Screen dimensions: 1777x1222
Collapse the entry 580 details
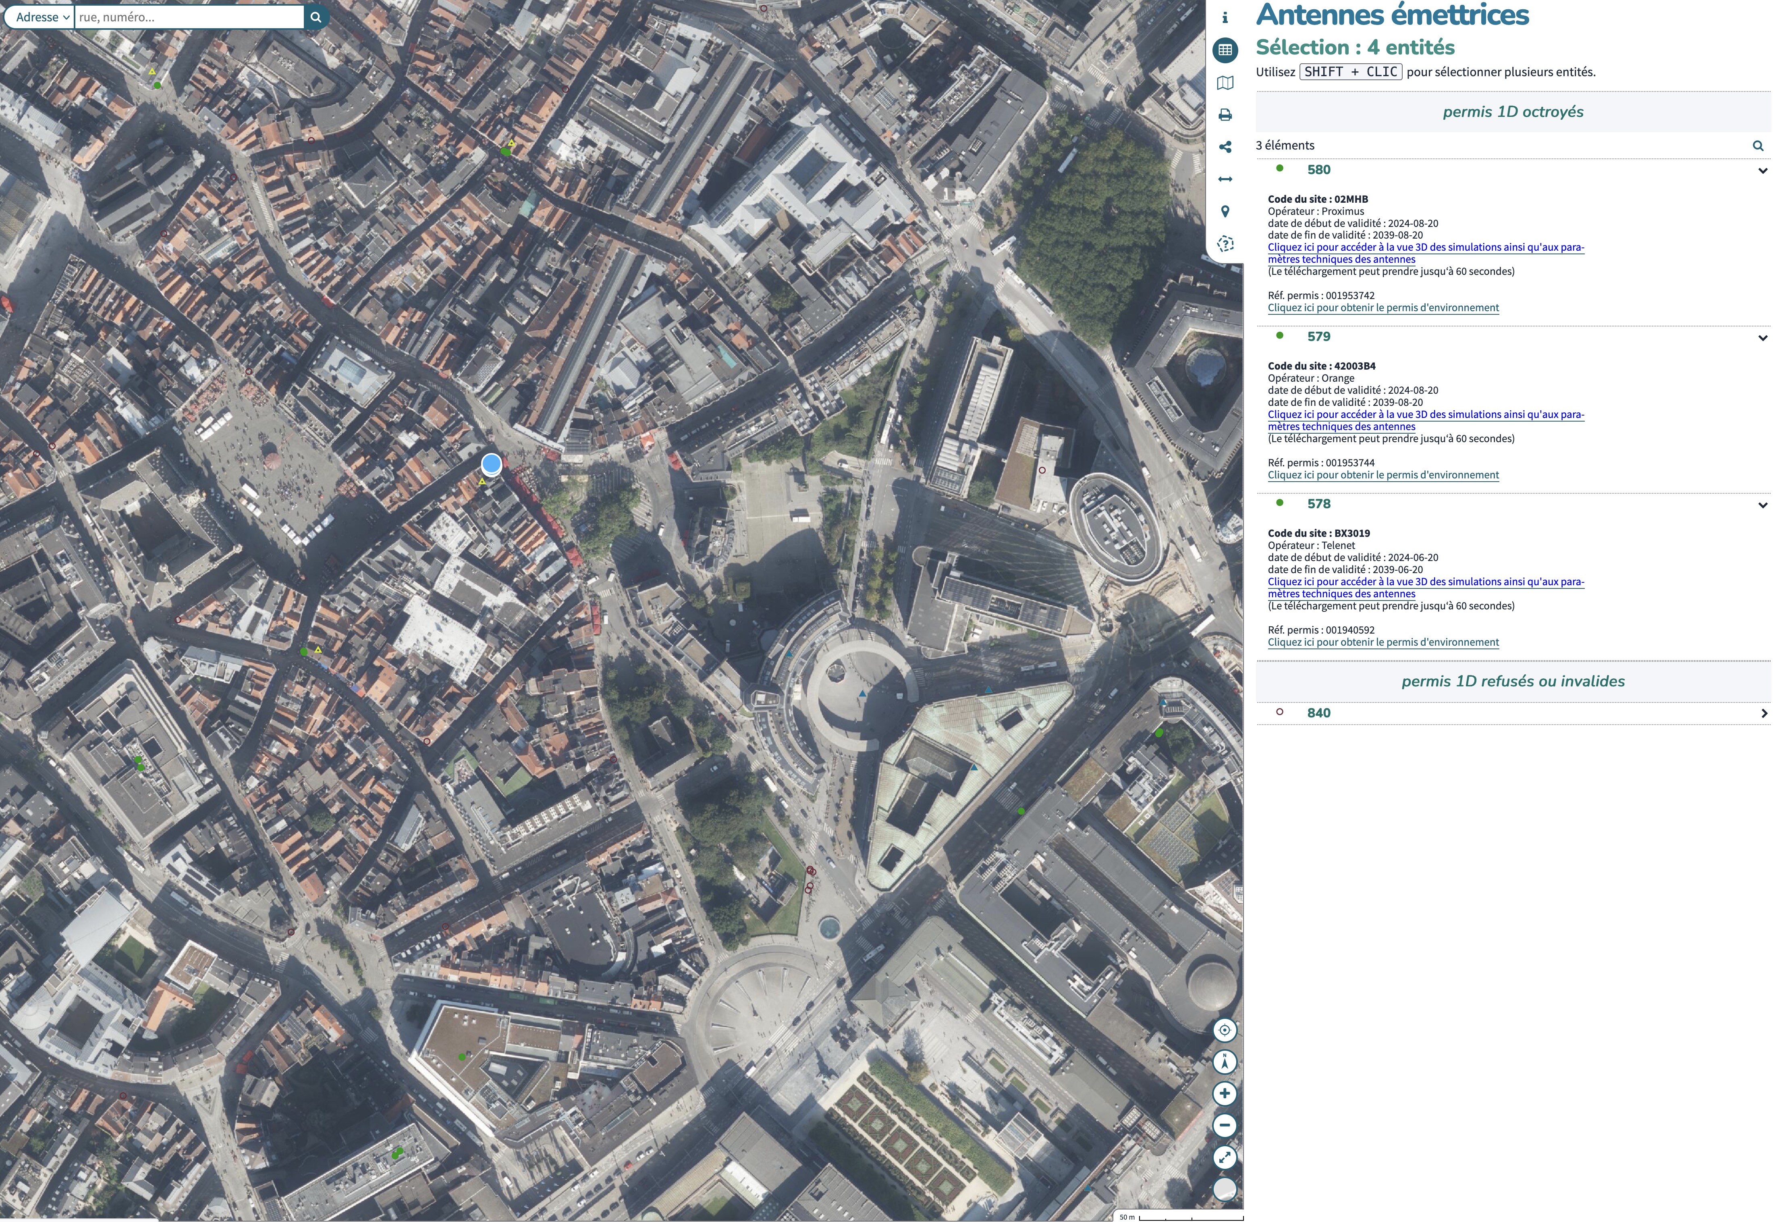pos(1762,171)
